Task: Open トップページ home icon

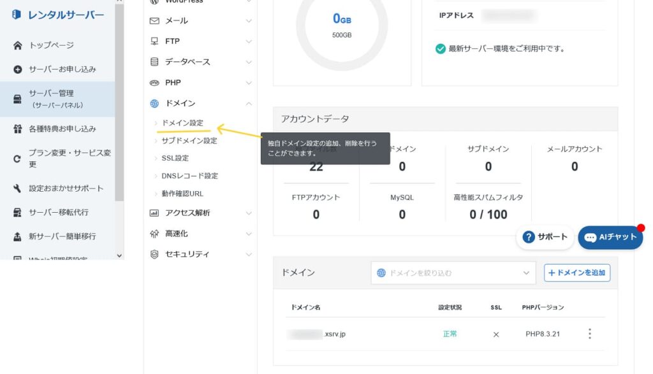Action: (17, 45)
